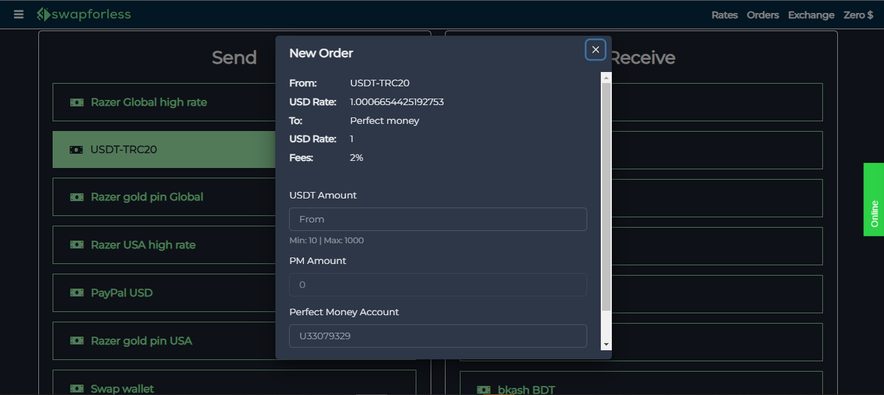Select Razer Global high rate to send
The width and height of the screenshot is (884, 395).
tap(164, 102)
